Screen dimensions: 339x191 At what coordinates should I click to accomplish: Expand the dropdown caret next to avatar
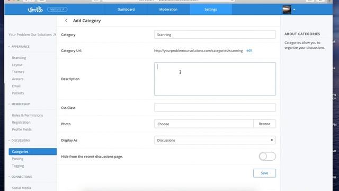click(x=295, y=10)
